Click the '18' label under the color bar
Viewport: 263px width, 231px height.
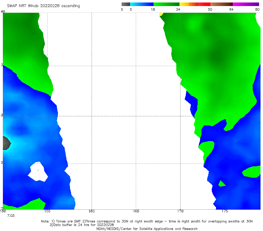pos(153,10)
